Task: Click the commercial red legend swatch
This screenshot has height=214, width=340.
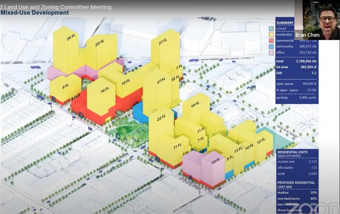Action: tap(271, 40)
